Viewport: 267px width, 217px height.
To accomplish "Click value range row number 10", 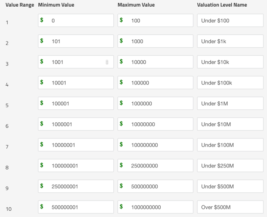I will (8, 209).
